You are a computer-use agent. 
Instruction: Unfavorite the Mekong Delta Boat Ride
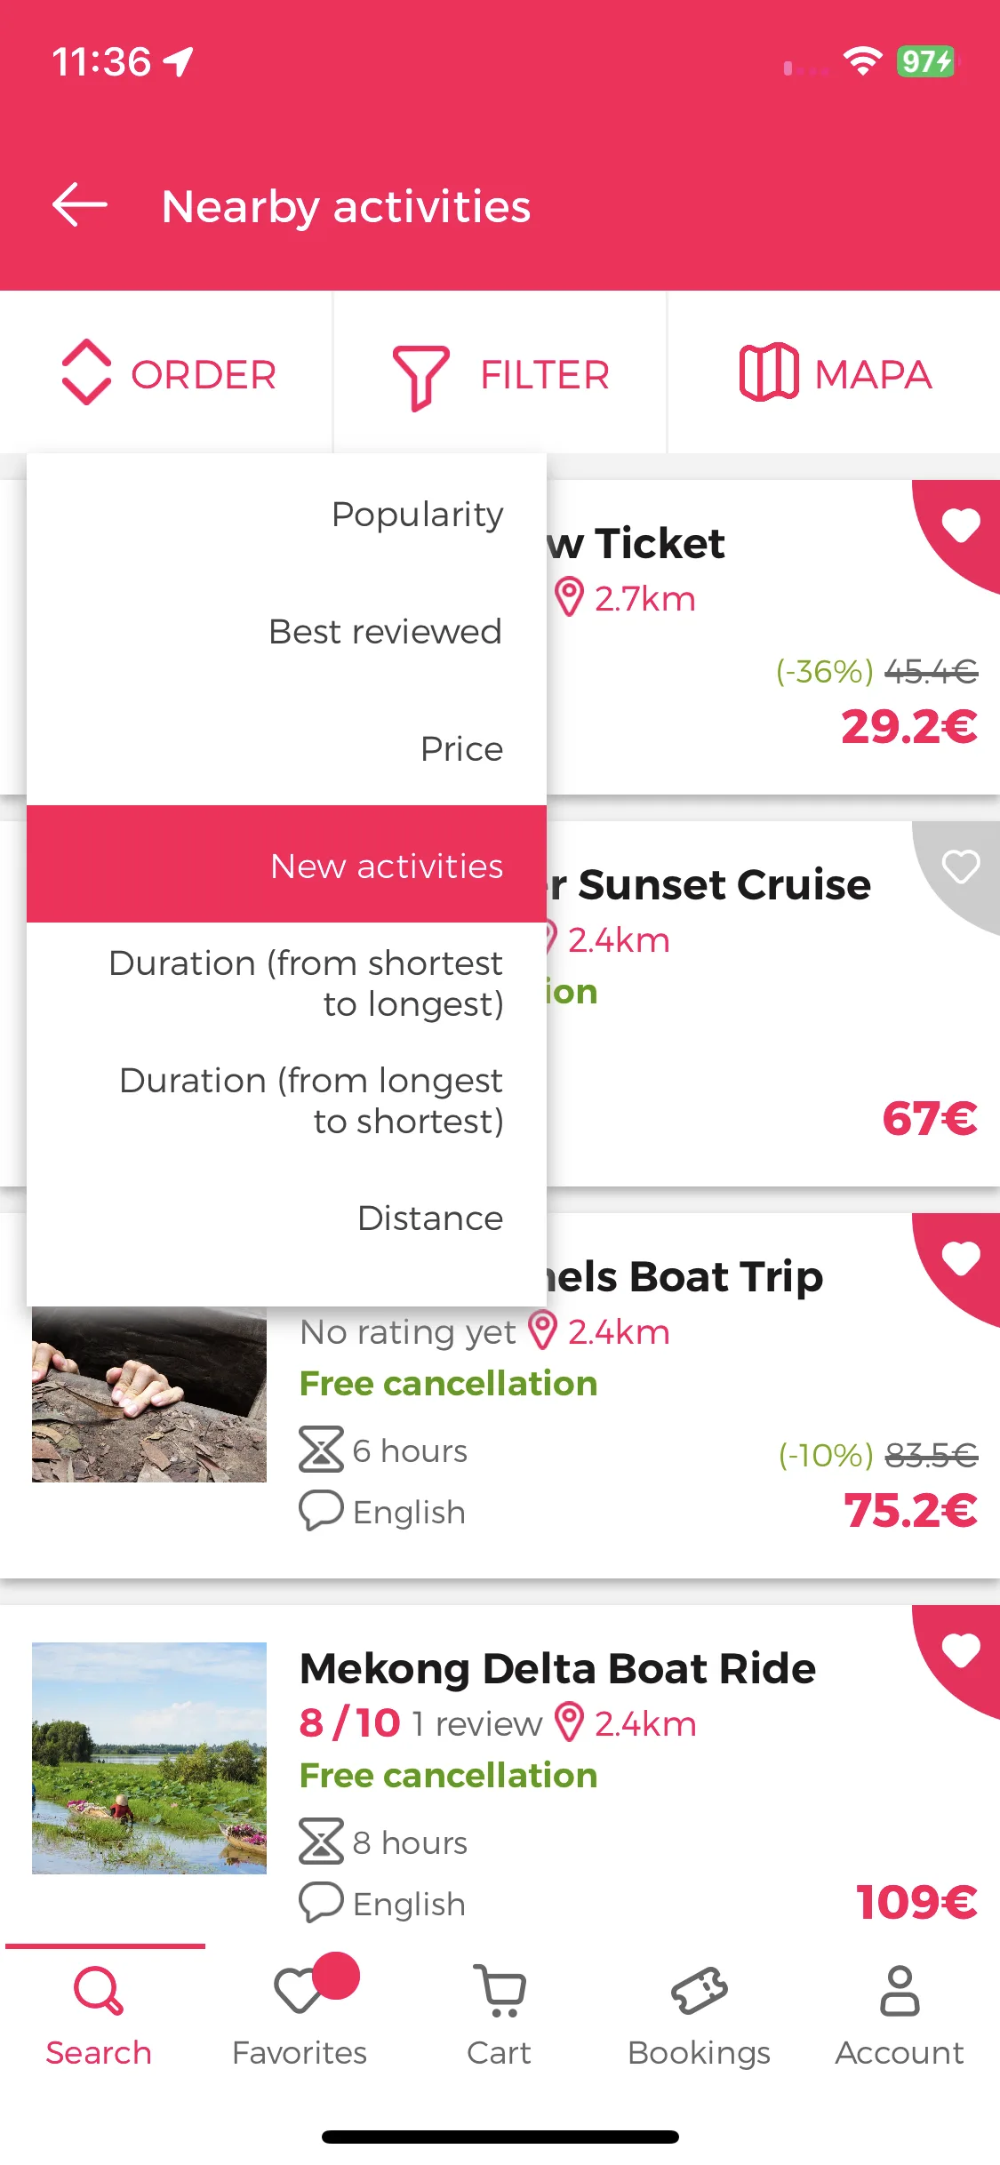coord(961,1651)
